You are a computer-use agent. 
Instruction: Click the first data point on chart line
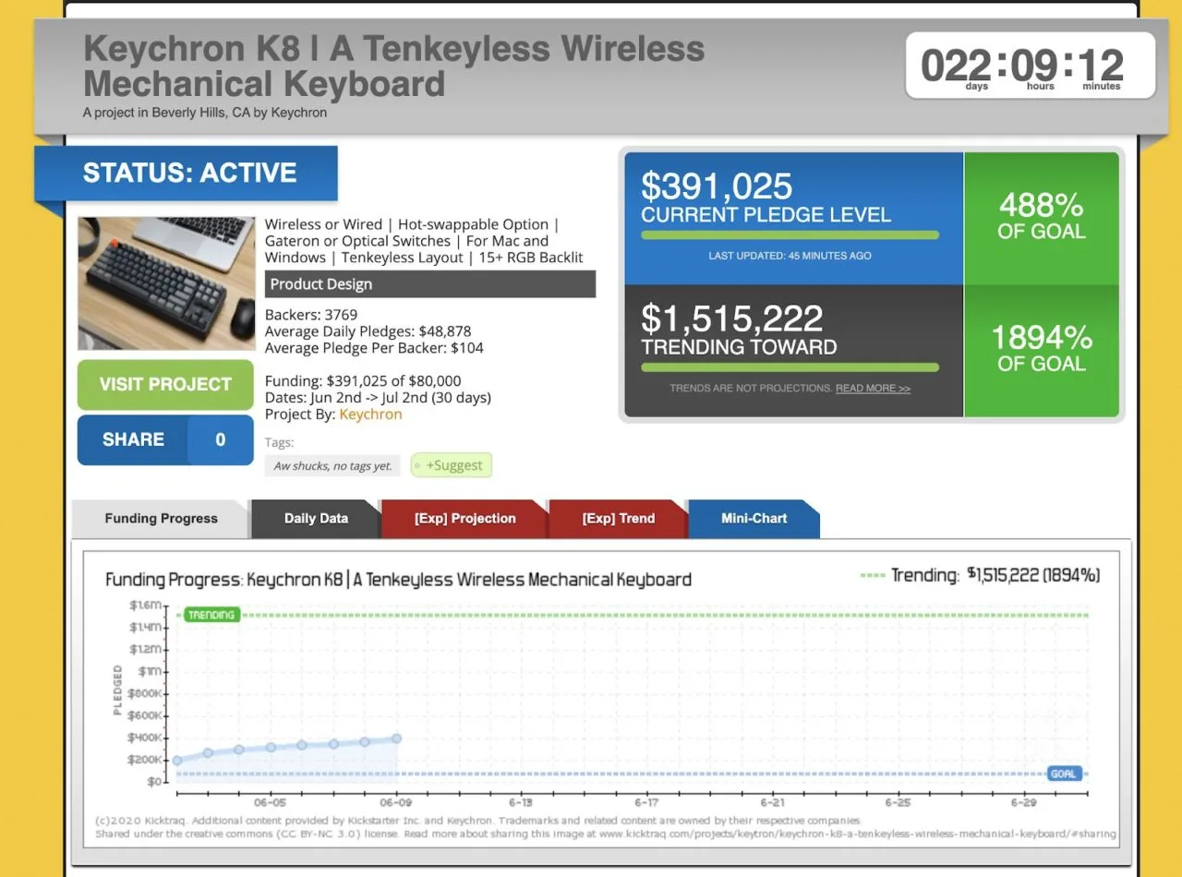tap(177, 761)
